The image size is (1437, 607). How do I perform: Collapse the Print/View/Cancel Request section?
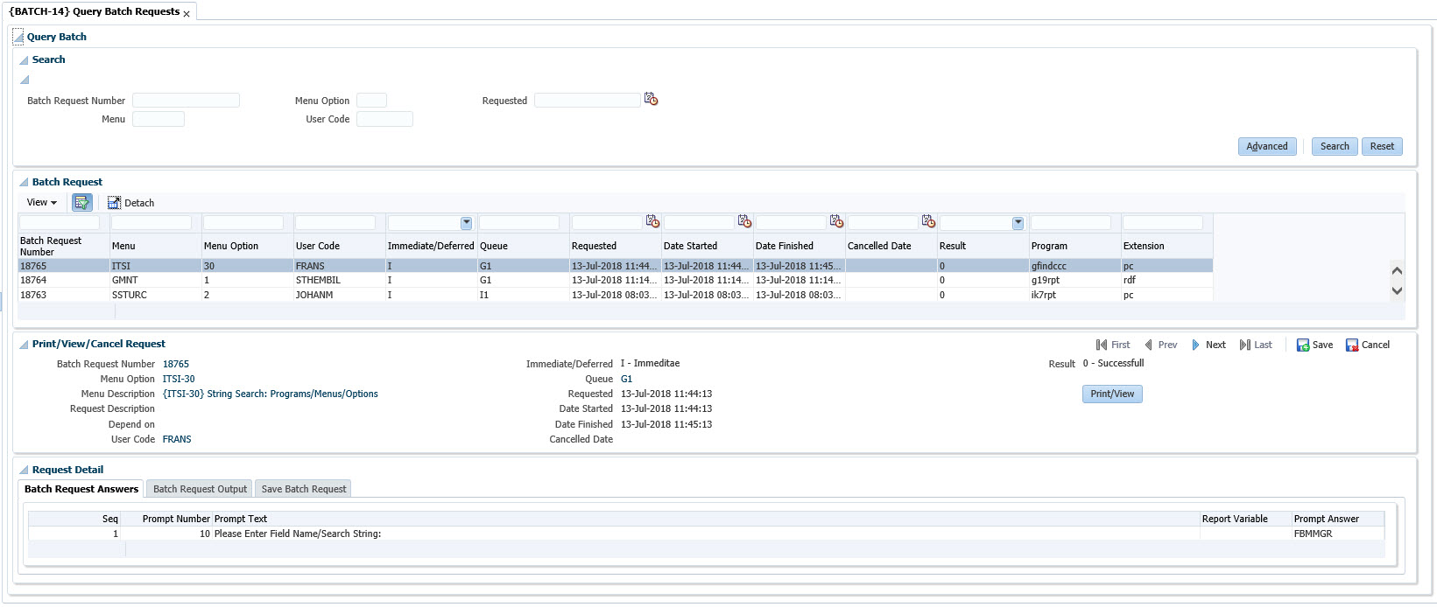pyautogui.click(x=24, y=345)
